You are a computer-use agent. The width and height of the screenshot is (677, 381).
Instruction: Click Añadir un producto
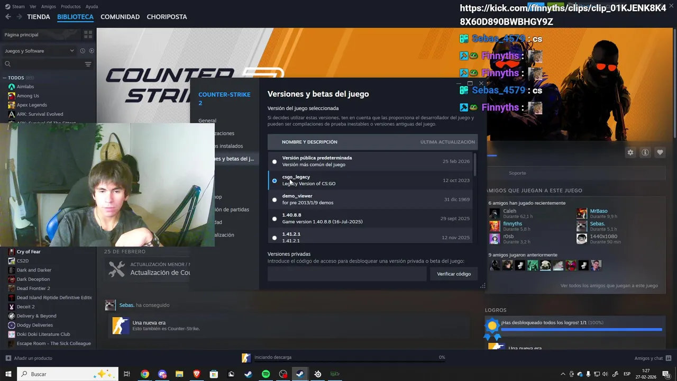tap(33, 358)
